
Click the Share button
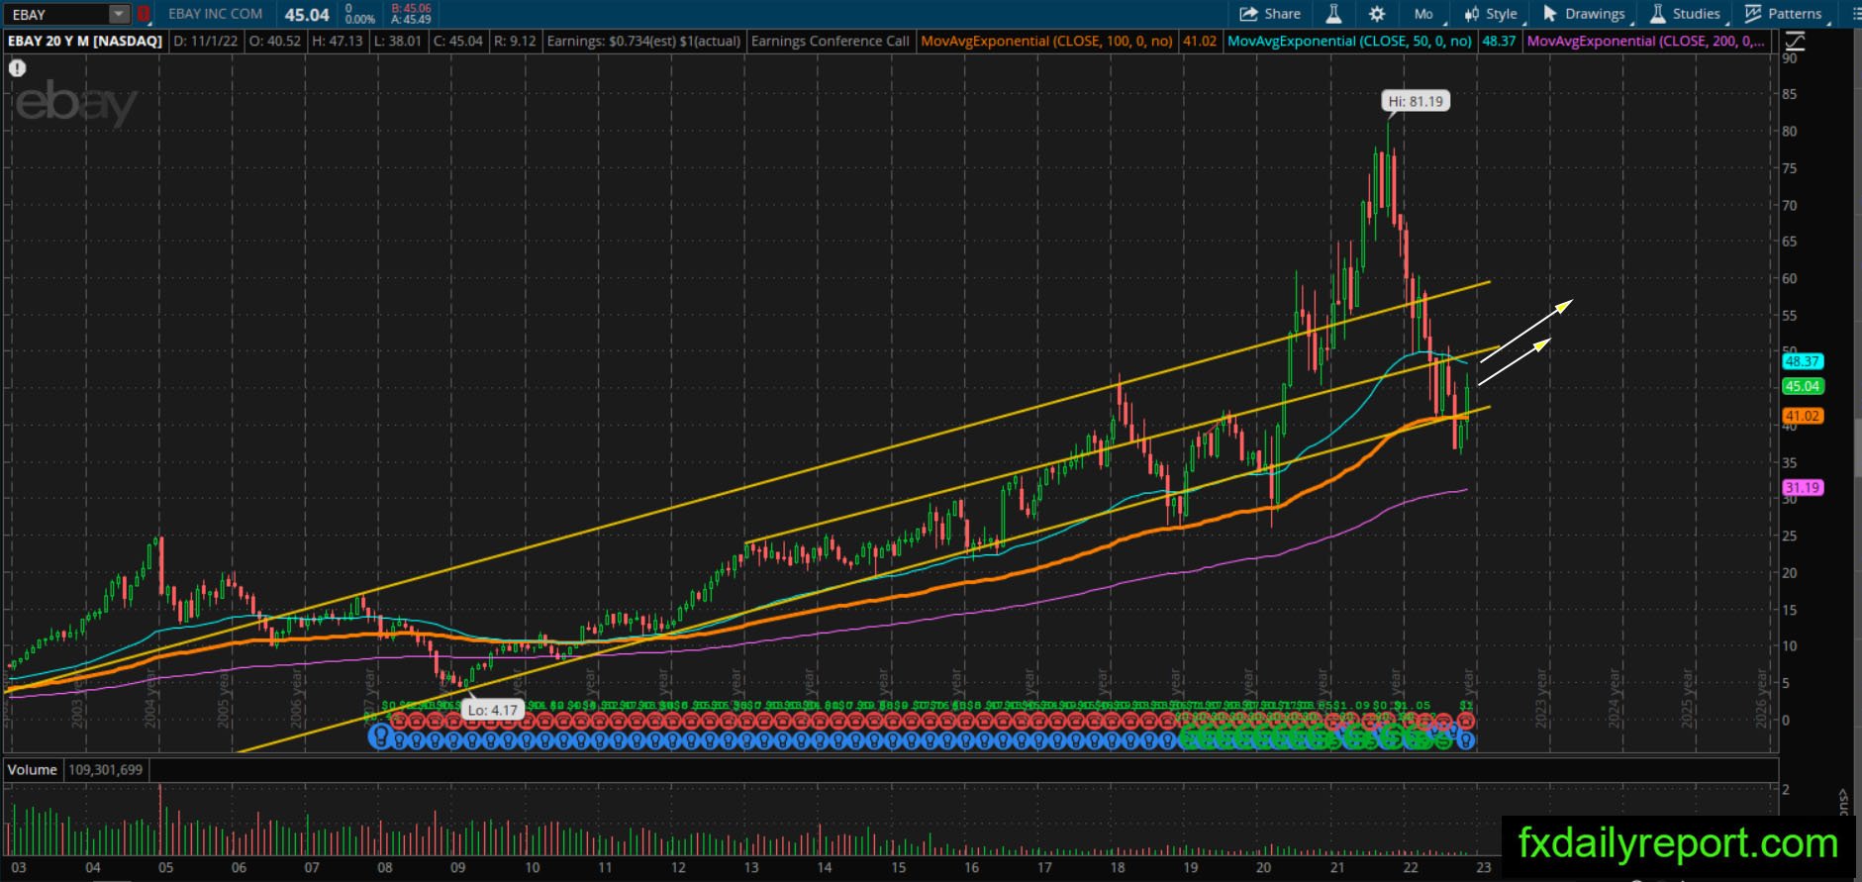pos(1271,14)
